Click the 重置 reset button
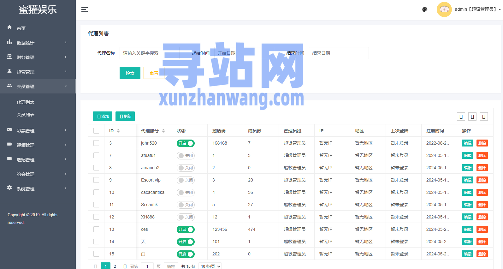Viewport: 503px width, 269px height. click(x=154, y=73)
